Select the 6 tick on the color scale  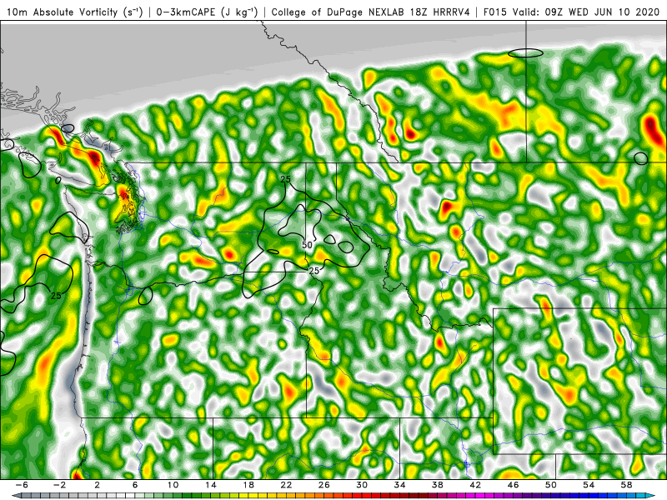tap(135, 485)
